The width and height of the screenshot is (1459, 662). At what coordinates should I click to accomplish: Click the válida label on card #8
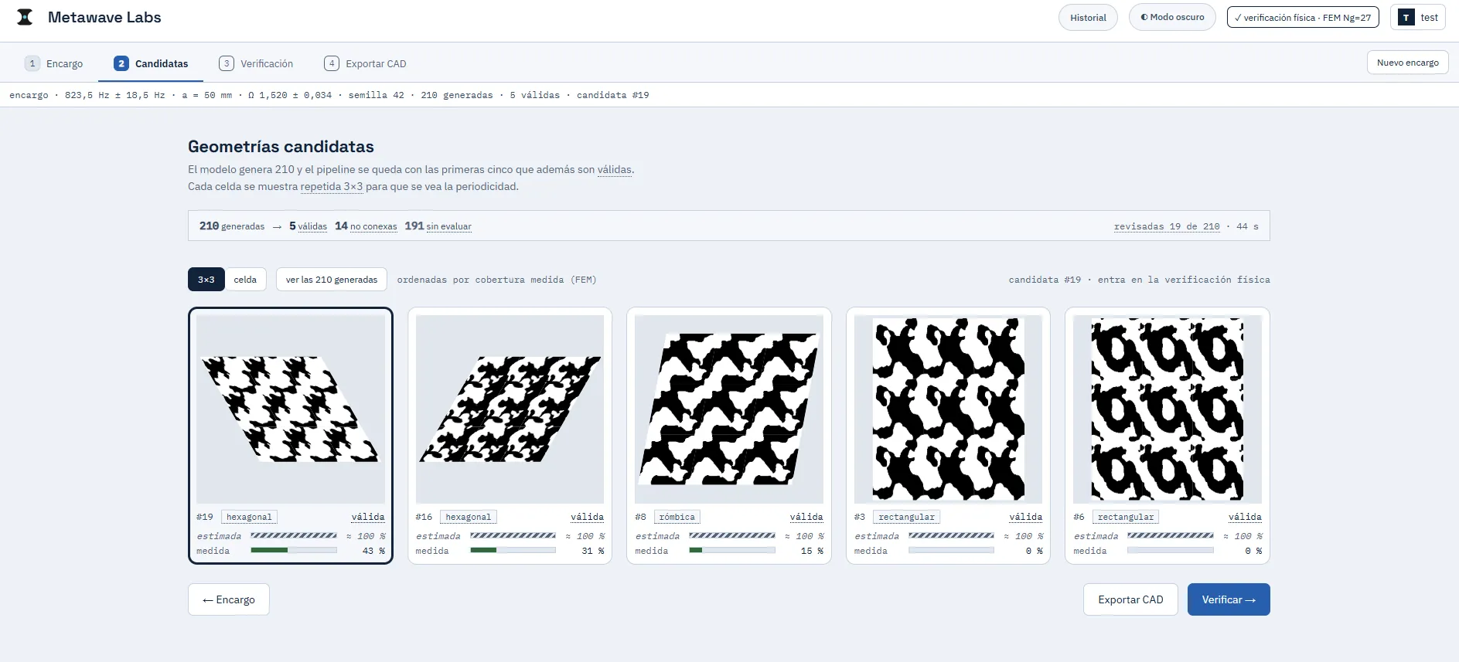(806, 517)
